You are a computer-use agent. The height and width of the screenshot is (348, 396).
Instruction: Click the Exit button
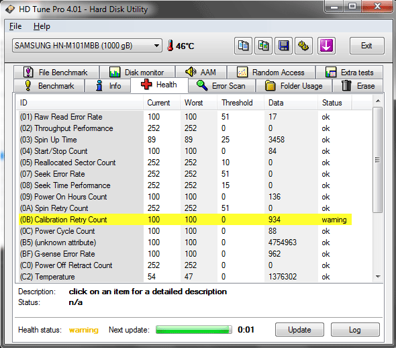(367, 46)
